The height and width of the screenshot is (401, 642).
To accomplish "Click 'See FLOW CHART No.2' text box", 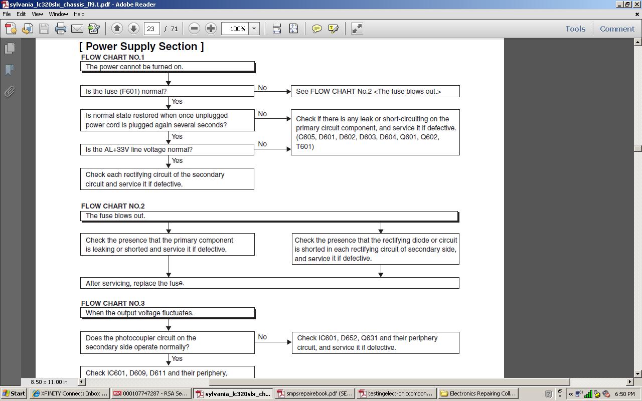I will tap(375, 91).
